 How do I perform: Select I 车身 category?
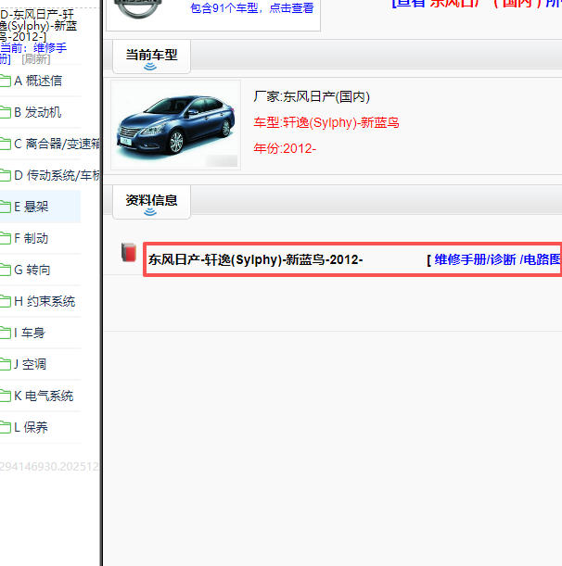pos(30,333)
